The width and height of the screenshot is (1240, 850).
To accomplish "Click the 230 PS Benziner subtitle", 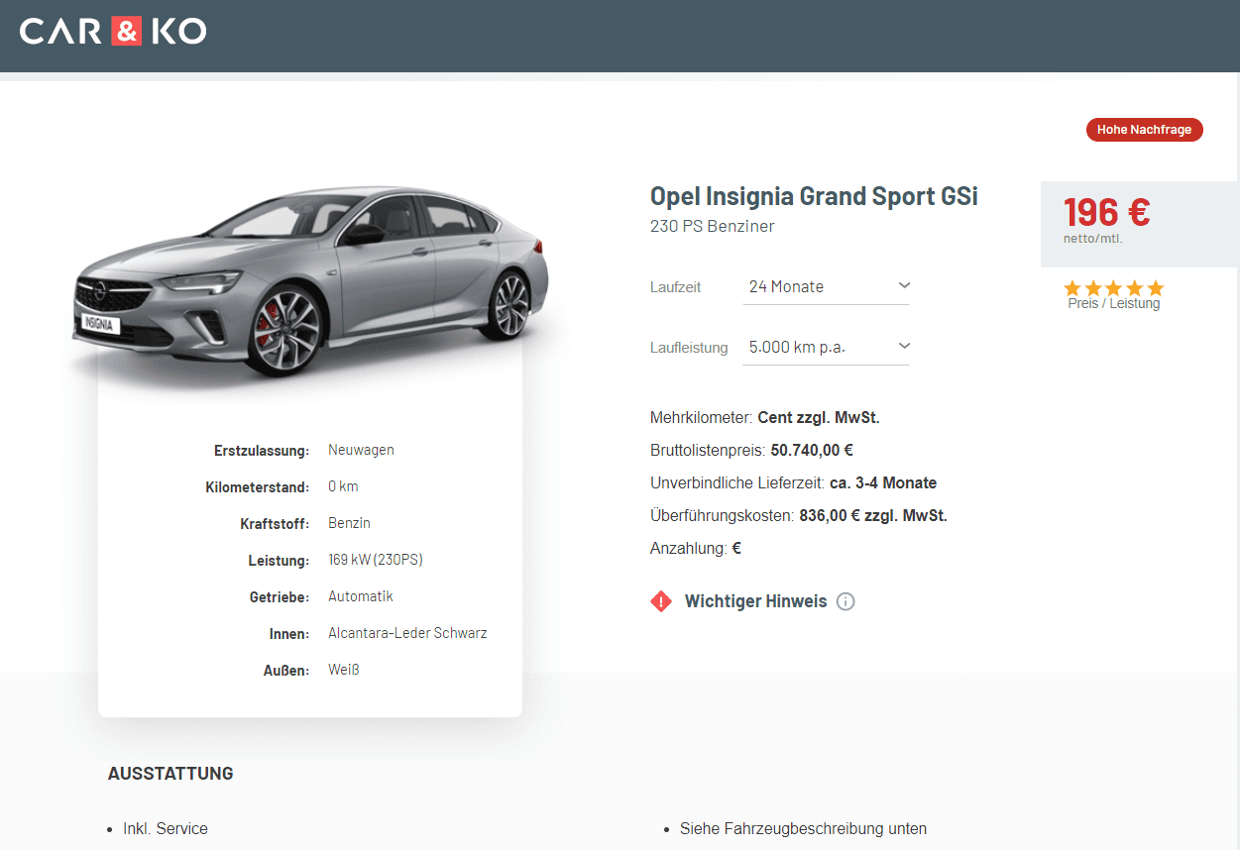I will [x=712, y=226].
